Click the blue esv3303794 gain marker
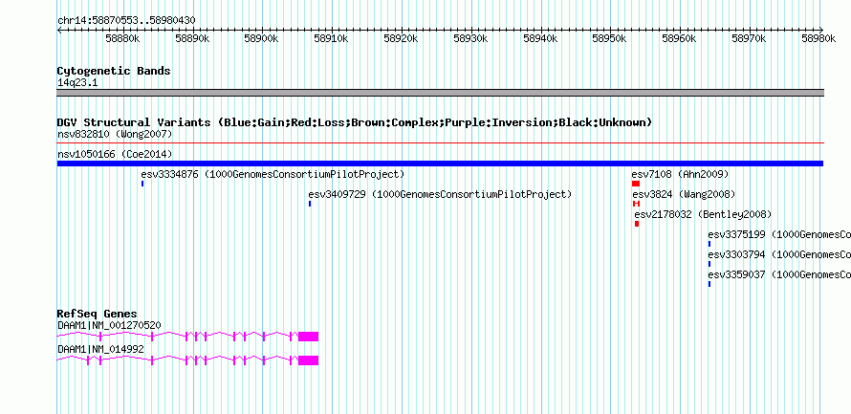The width and height of the screenshot is (851, 414). coord(709,264)
